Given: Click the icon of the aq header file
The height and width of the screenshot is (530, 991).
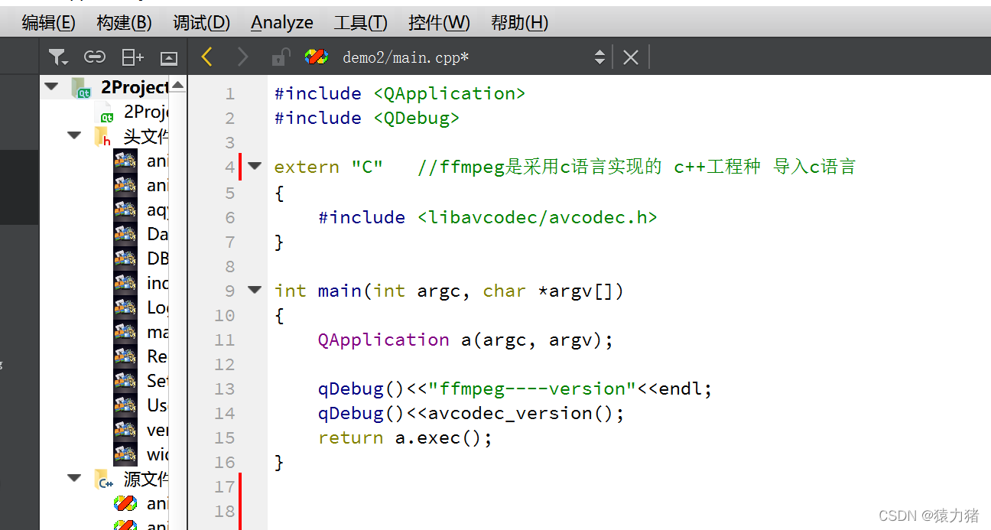Looking at the screenshot, I should point(125,210).
